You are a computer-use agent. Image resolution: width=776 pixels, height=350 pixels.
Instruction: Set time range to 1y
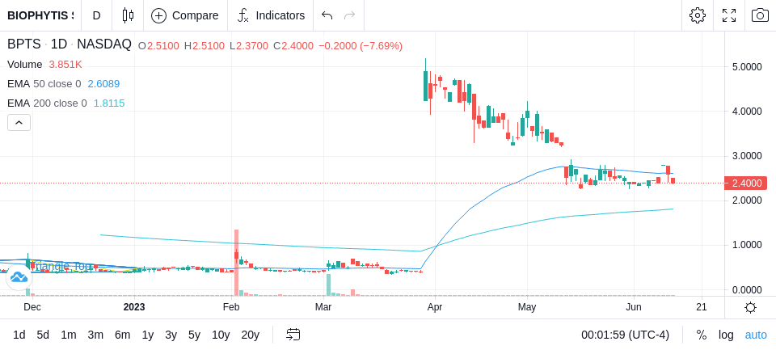(147, 335)
